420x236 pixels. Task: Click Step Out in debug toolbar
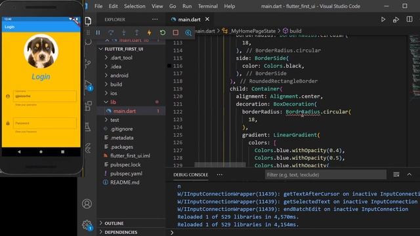coord(136,33)
